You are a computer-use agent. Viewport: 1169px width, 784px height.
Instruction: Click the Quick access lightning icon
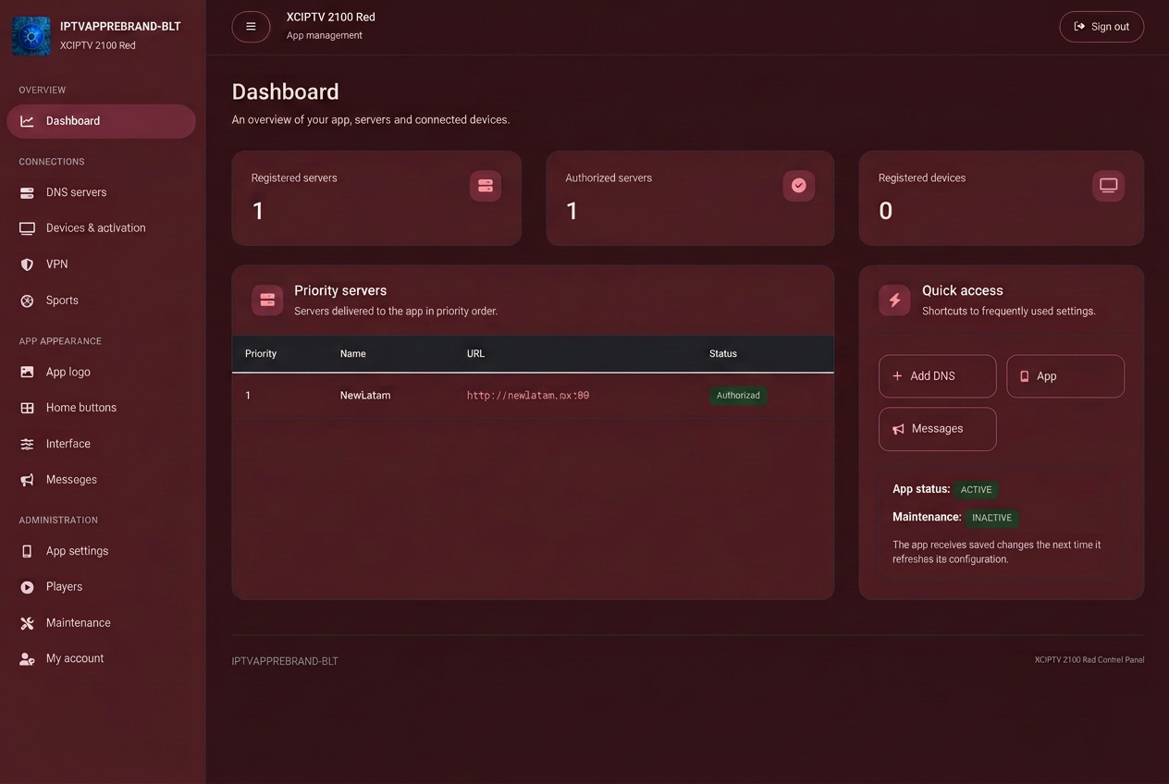point(894,300)
